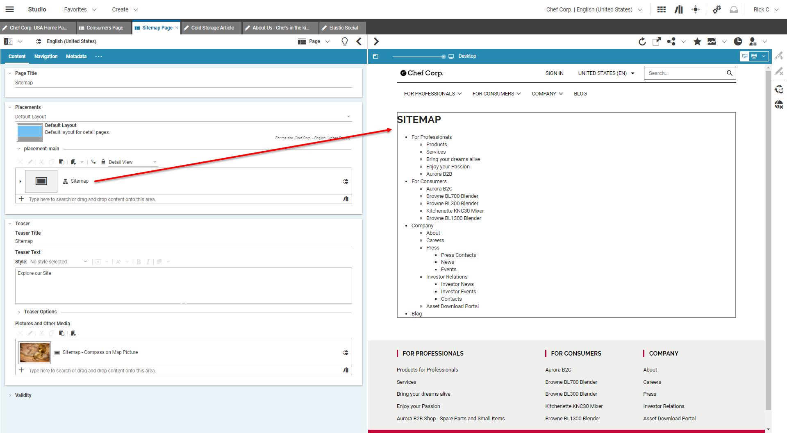Open the inbox tray icon in the header
The width and height of the screenshot is (787, 433).
coord(734,9)
